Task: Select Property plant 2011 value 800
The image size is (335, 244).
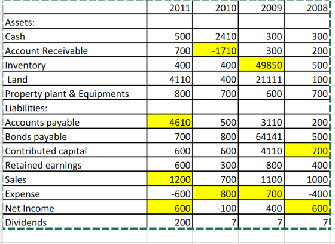Action: click(x=170, y=93)
